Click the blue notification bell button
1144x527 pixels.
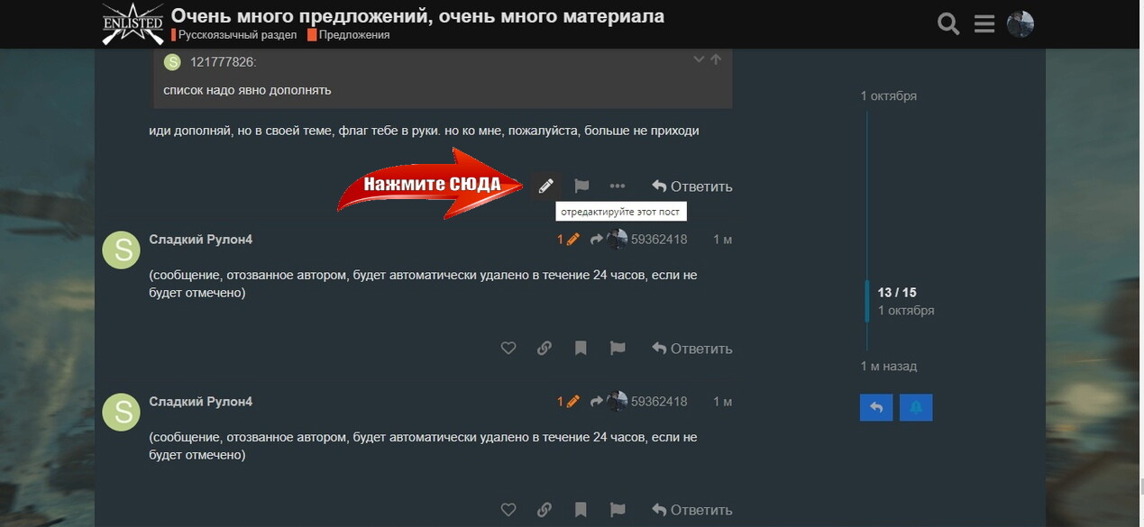point(915,407)
